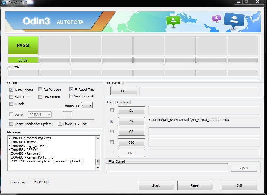Image resolution: width=267 pixels, height=195 pixels.
Task: Click the Odin3 app icon in title bar
Action: [x=4, y=3]
